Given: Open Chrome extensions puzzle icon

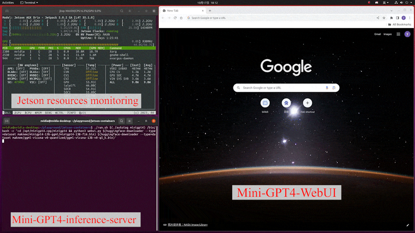Looking at the screenshot, I should [x=392, y=18].
